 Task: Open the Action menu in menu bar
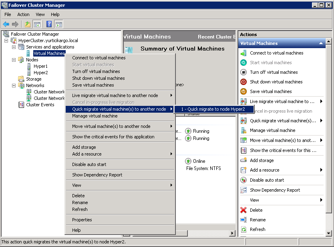tap(23, 14)
